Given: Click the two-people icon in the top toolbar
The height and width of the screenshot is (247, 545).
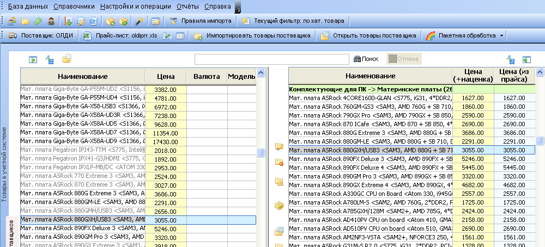Looking at the screenshot, I should (12, 21).
